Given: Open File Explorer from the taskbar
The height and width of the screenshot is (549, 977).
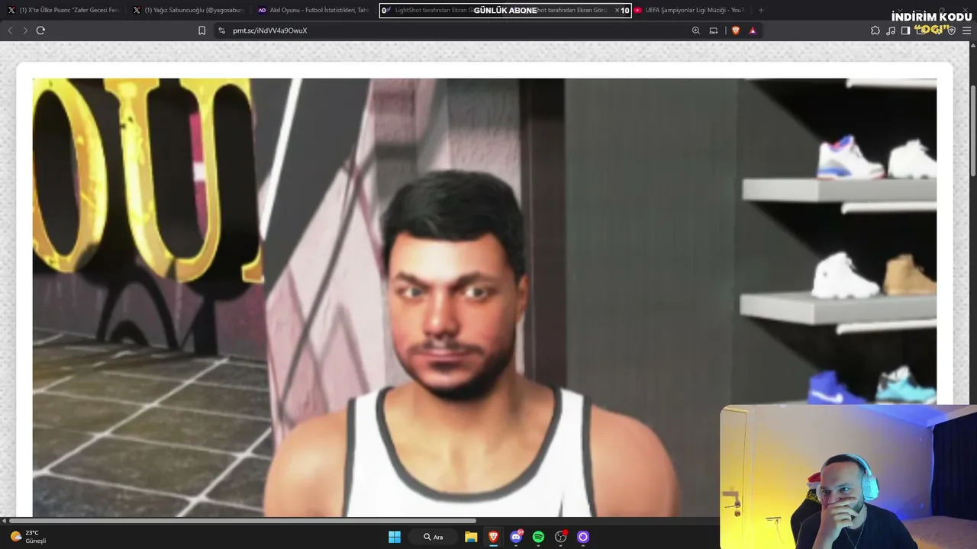Looking at the screenshot, I should (x=471, y=537).
